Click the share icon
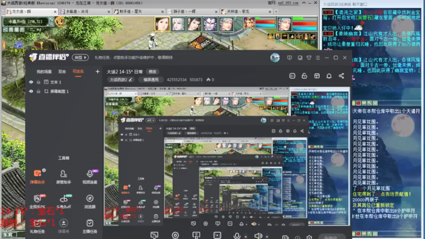Image resolution: width=425 pixels, height=239 pixels. click(341, 76)
